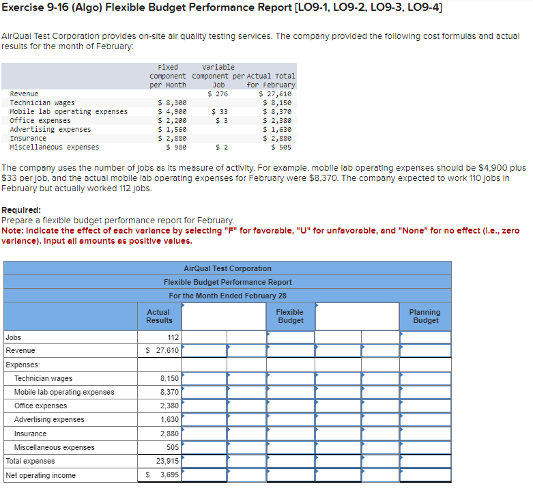Click '$ 33' Mobile lab variable component per job
533x495 pixels.
click(x=220, y=111)
